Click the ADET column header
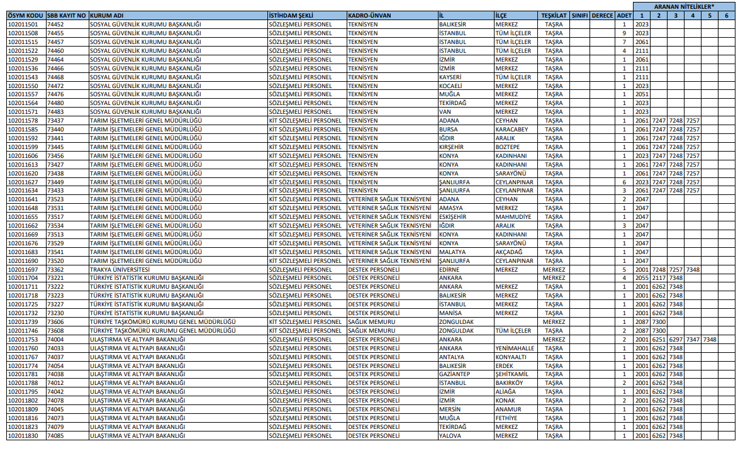 624,14
